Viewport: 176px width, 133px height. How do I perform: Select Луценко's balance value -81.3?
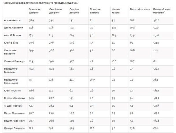point(156,91)
